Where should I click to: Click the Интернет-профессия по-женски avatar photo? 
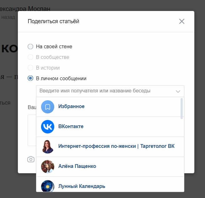click(x=48, y=147)
